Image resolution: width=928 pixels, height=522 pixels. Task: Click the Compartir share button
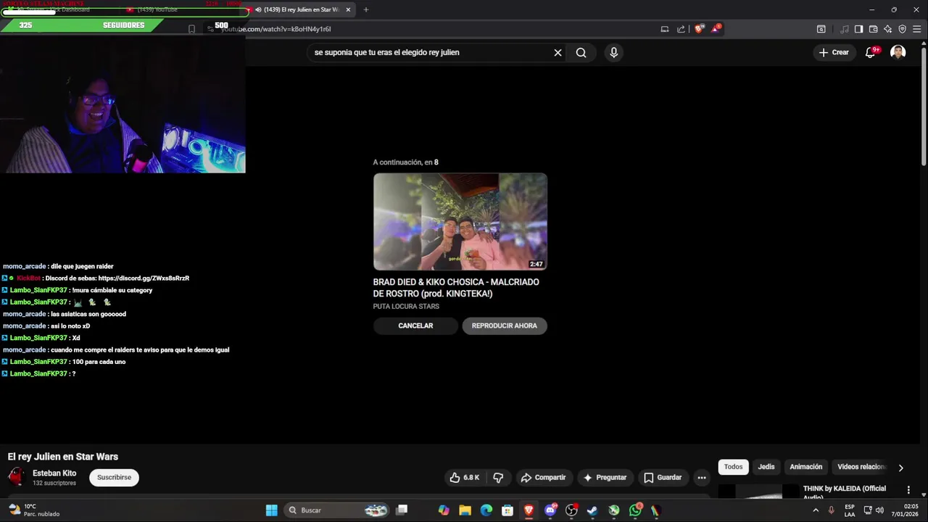coord(543,477)
